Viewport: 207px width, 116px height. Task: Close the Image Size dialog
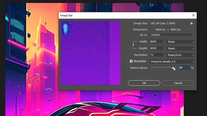[193, 15]
